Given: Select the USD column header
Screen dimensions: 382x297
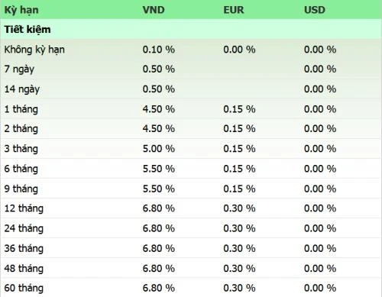Looking at the screenshot, I should pyautogui.click(x=315, y=10).
